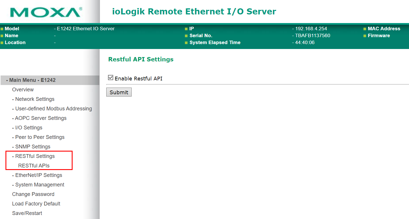Click the serial number TBAFB1137560

(313, 36)
